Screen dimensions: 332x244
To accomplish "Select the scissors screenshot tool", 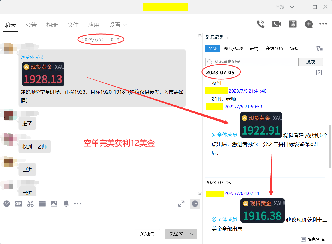I will tap(30, 204).
